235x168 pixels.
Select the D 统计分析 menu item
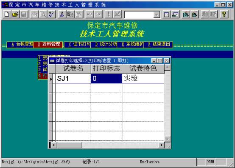coord(104,45)
